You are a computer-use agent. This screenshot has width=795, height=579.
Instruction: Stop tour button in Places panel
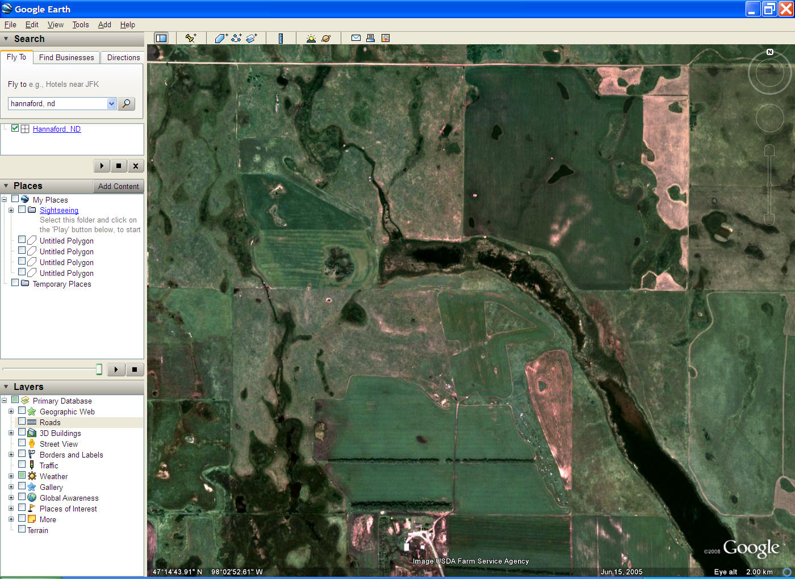[135, 370]
